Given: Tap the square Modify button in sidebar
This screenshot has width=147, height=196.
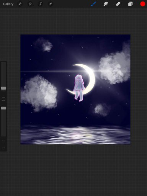Looking at the screenshot, I should click(3, 99).
